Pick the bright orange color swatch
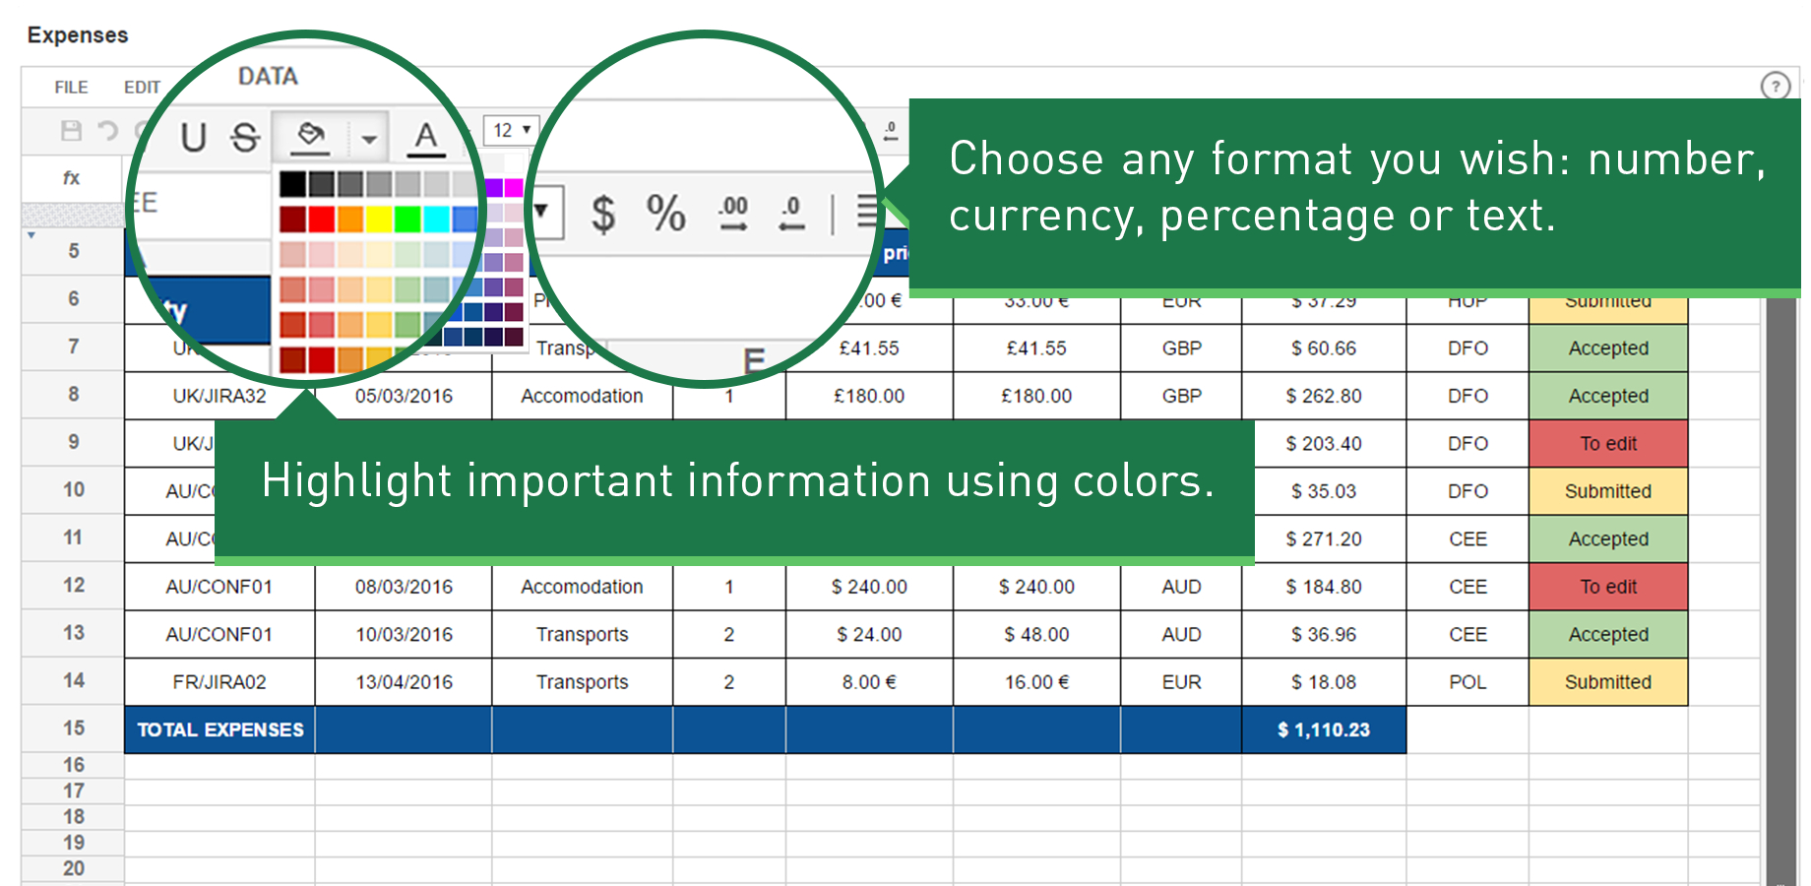Image resolution: width=1811 pixels, height=886 pixels. click(x=350, y=219)
